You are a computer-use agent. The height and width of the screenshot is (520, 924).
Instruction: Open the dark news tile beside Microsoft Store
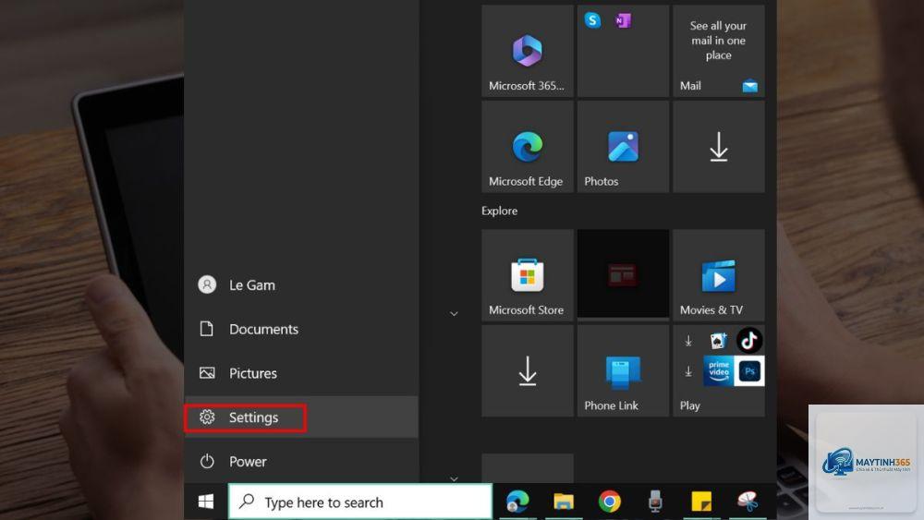623,273
